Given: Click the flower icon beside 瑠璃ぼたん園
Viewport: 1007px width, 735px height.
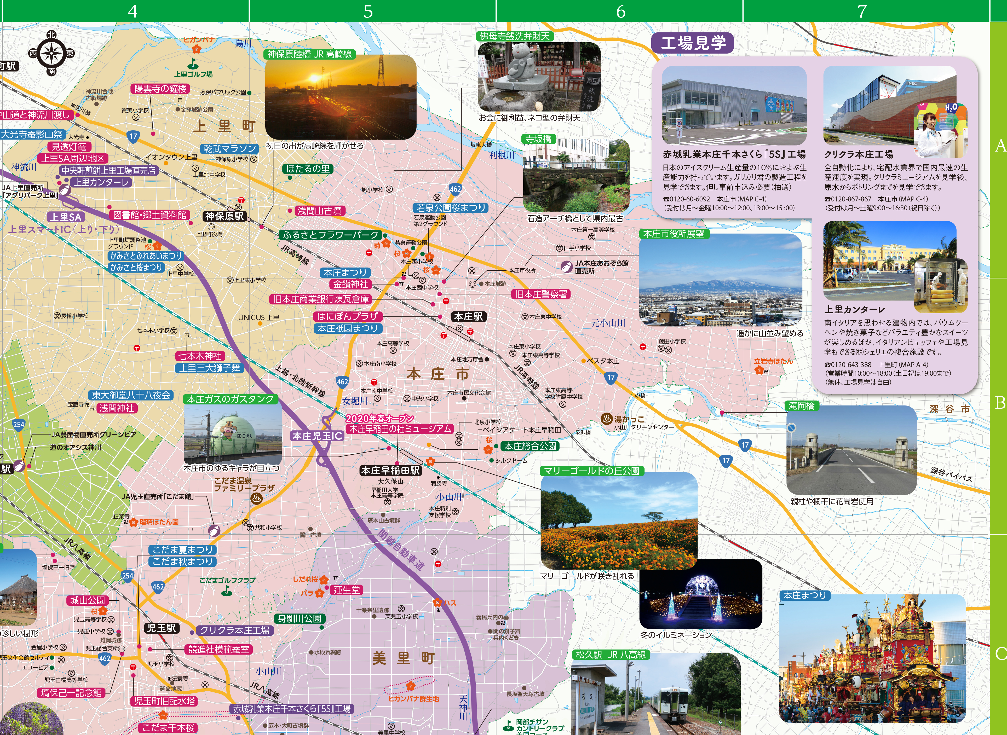Looking at the screenshot, I should (x=134, y=522).
